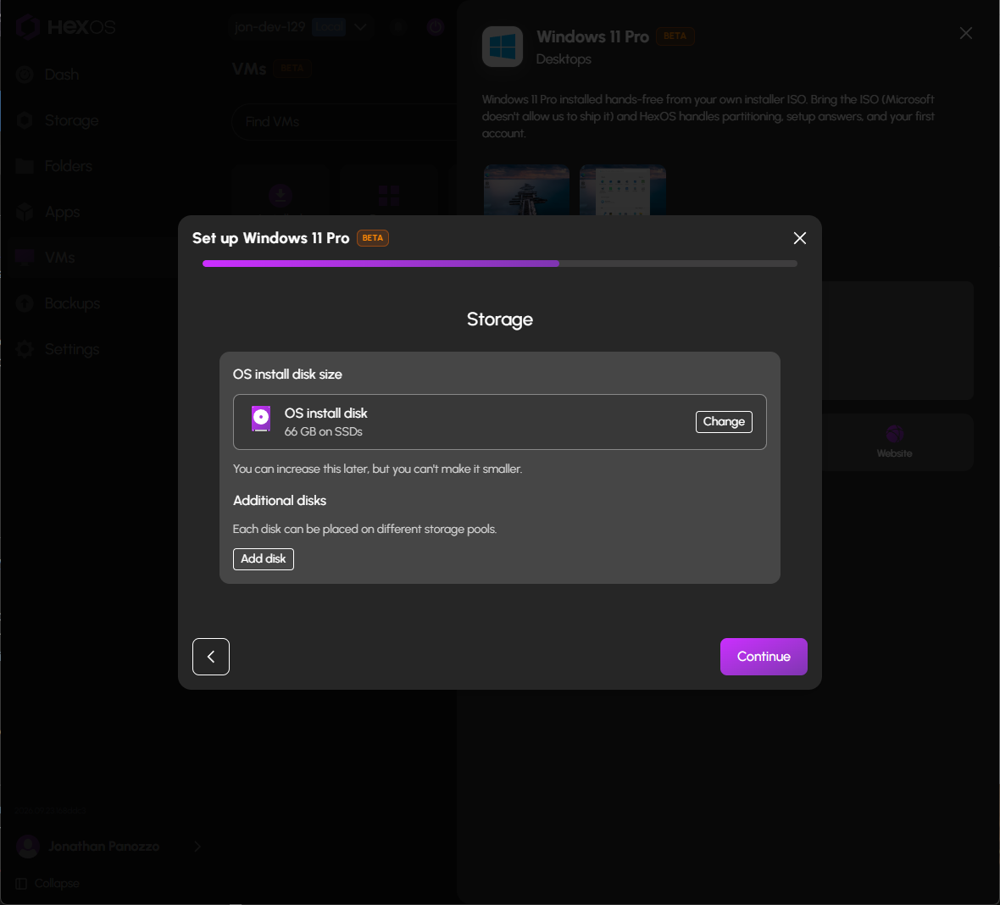Click the "Additional disks" heading
The width and height of the screenshot is (1000, 905).
click(280, 501)
